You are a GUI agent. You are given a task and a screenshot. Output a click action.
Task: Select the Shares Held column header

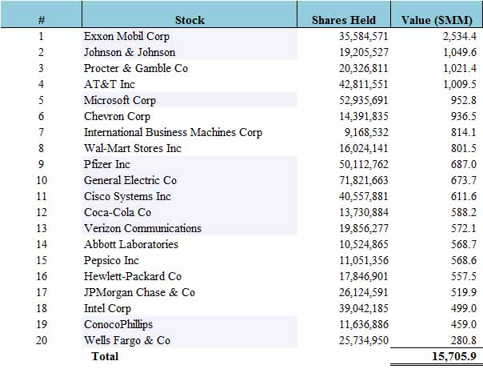(344, 20)
